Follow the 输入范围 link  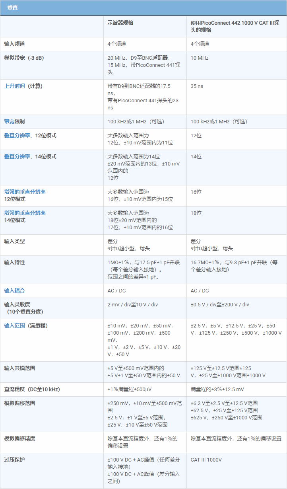pos(14,326)
